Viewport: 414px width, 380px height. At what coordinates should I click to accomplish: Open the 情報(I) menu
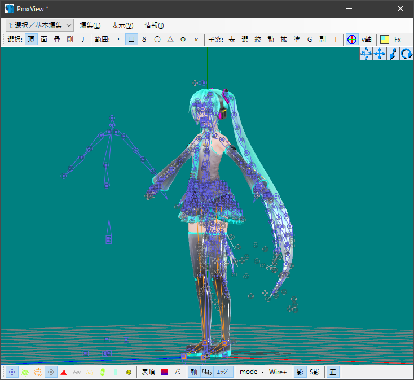pos(154,25)
